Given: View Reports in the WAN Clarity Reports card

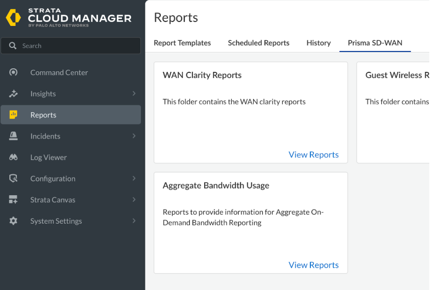Looking at the screenshot, I should [x=313, y=154].
